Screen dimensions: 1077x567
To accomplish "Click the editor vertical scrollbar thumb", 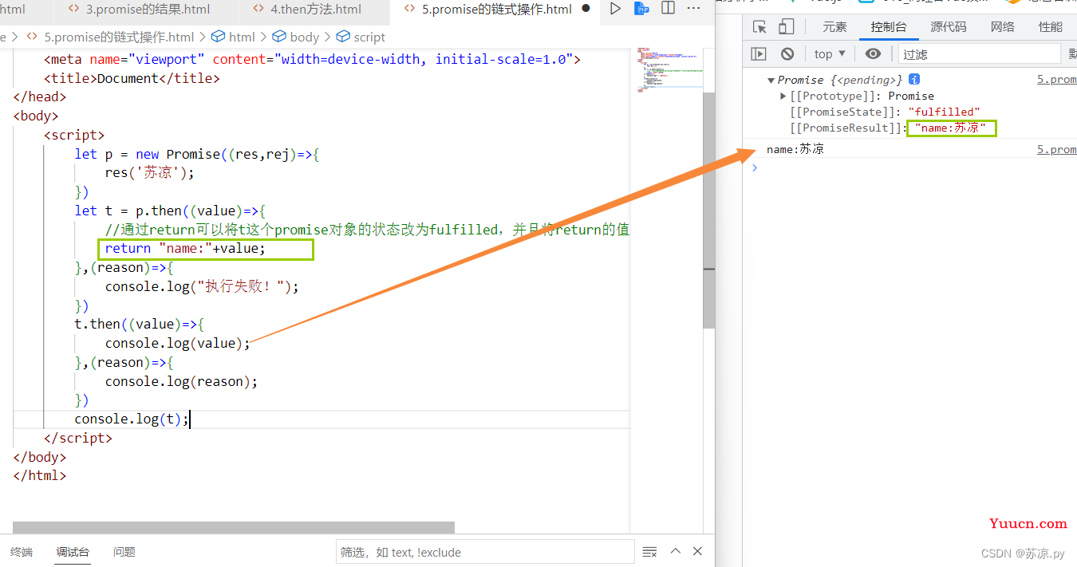I will point(709,210).
